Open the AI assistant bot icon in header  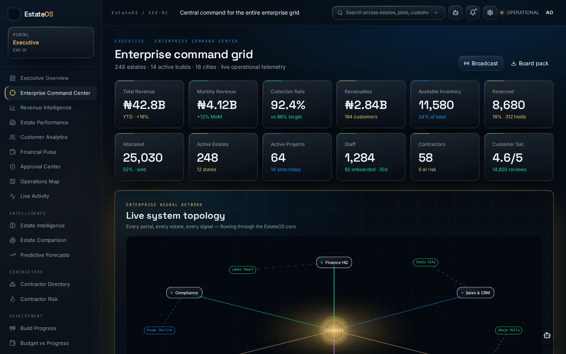pyautogui.click(x=456, y=13)
